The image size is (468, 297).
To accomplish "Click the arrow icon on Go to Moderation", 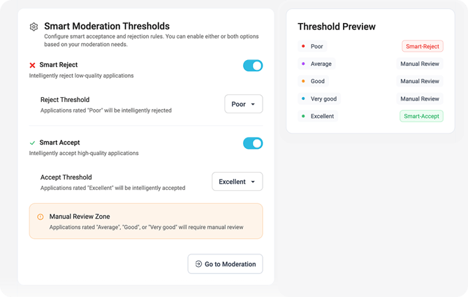I will (198, 264).
